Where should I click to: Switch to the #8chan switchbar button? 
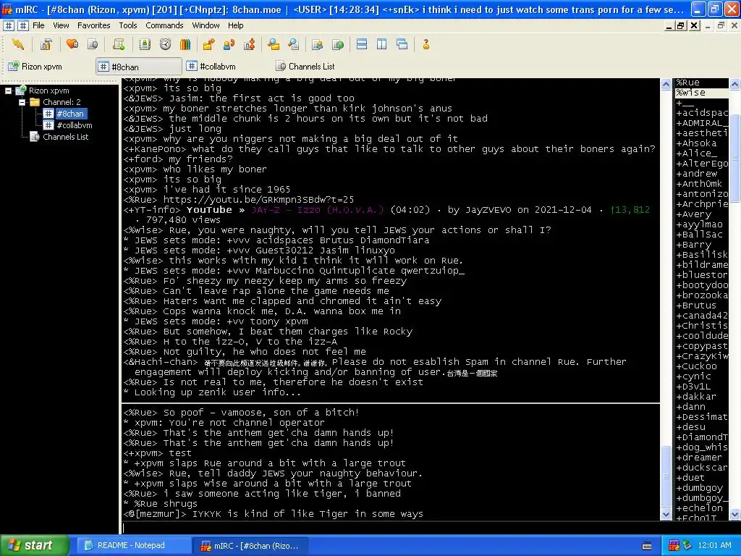(x=139, y=67)
